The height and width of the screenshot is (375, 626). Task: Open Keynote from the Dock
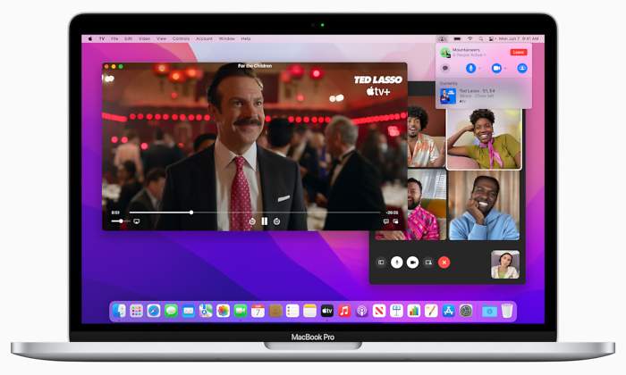coord(396,311)
